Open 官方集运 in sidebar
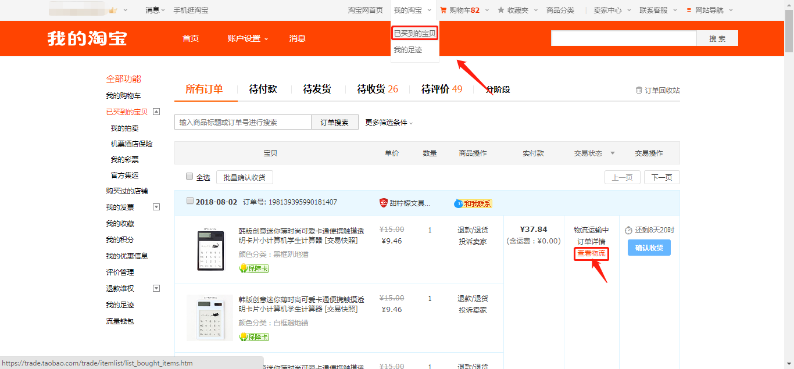This screenshot has width=794, height=369. (x=124, y=175)
